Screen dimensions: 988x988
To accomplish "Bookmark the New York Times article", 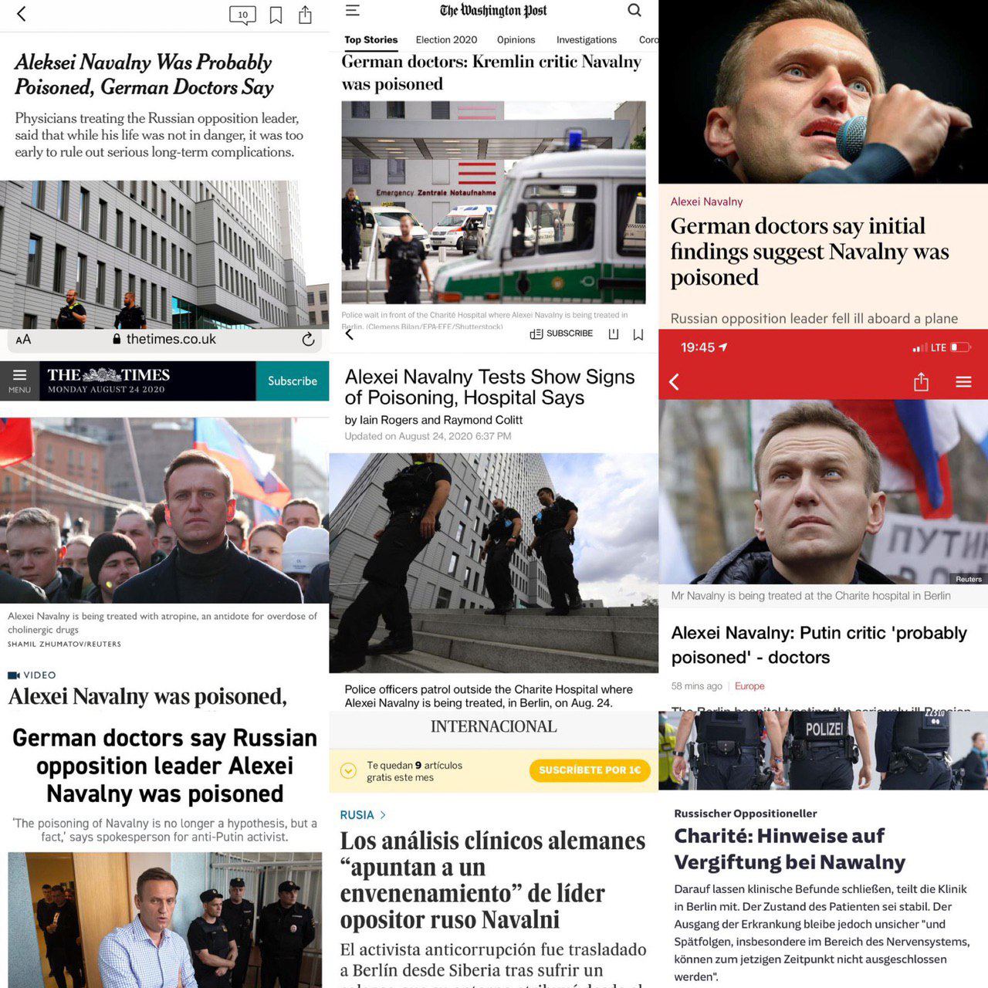I will tap(276, 15).
